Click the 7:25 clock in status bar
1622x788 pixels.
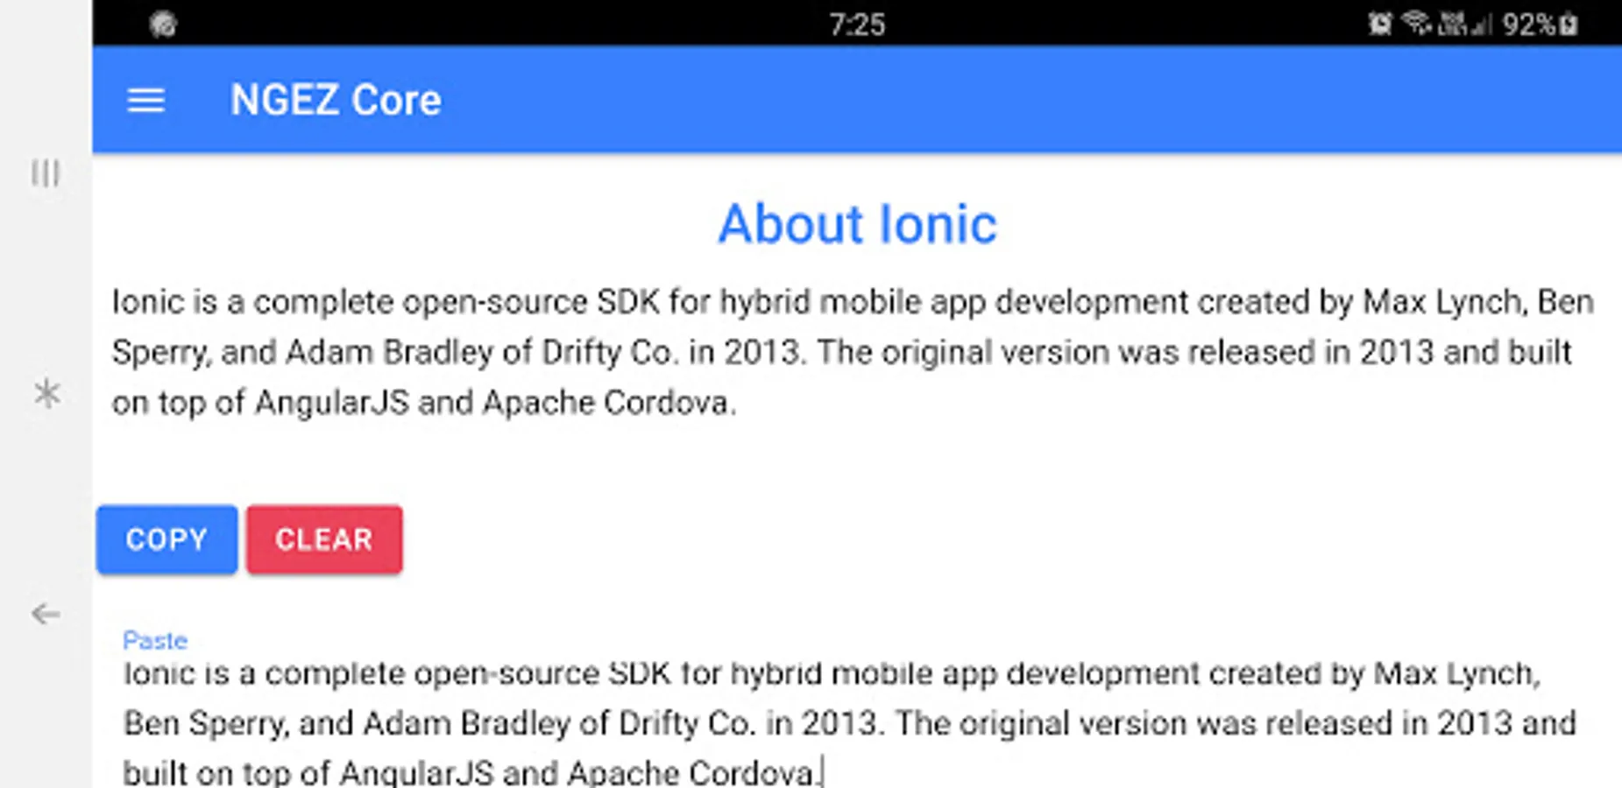857,25
